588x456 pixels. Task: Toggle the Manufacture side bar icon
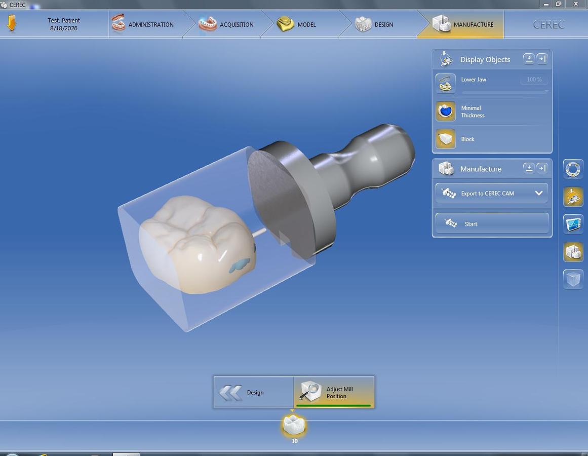point(573,252)
